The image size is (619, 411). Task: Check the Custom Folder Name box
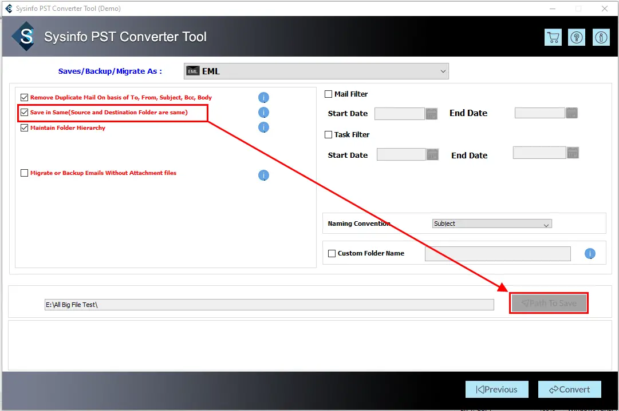point(332,253)
